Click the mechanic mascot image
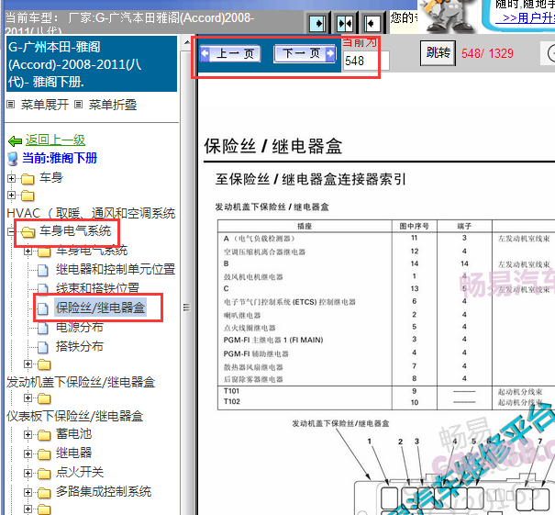The width and height of the screenshot is (555, 515). click(x=447, y=15)
